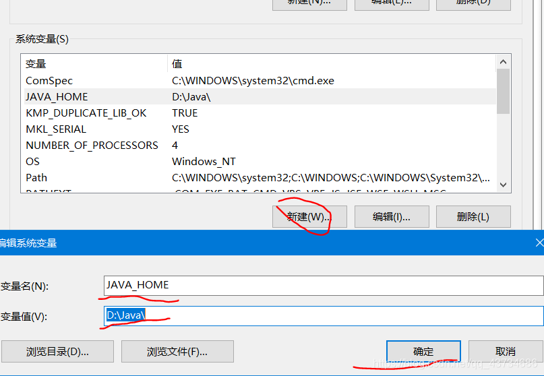The height and width of the screenshot is (376, 544).
Task: Select the Path variable row
Action: pos(260,177)
